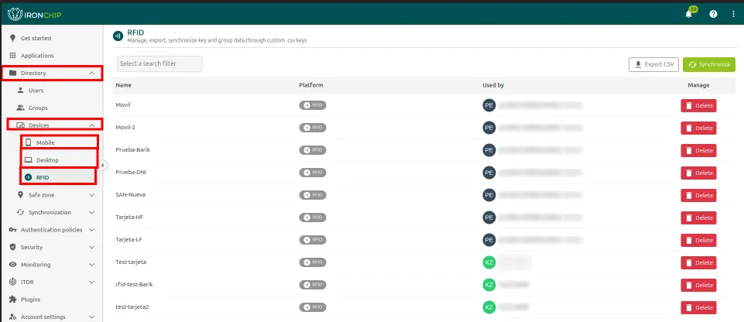Viewport: 744px width, 322px height.
Task: Click the Name column header
Action: 123,85
